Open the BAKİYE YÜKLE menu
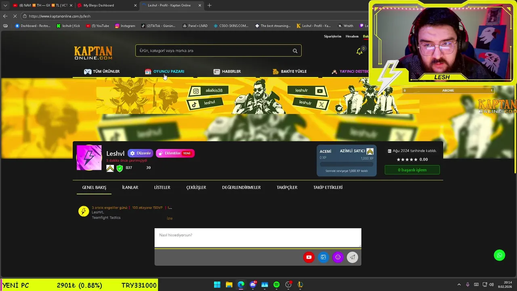 [290, 72]
